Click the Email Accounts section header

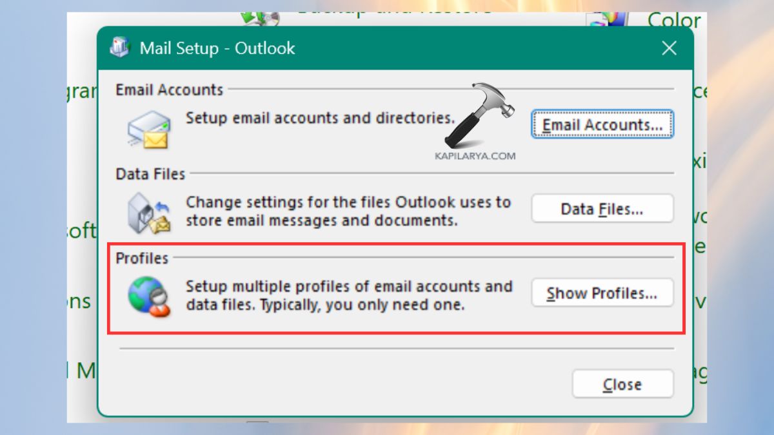[169, 90]
